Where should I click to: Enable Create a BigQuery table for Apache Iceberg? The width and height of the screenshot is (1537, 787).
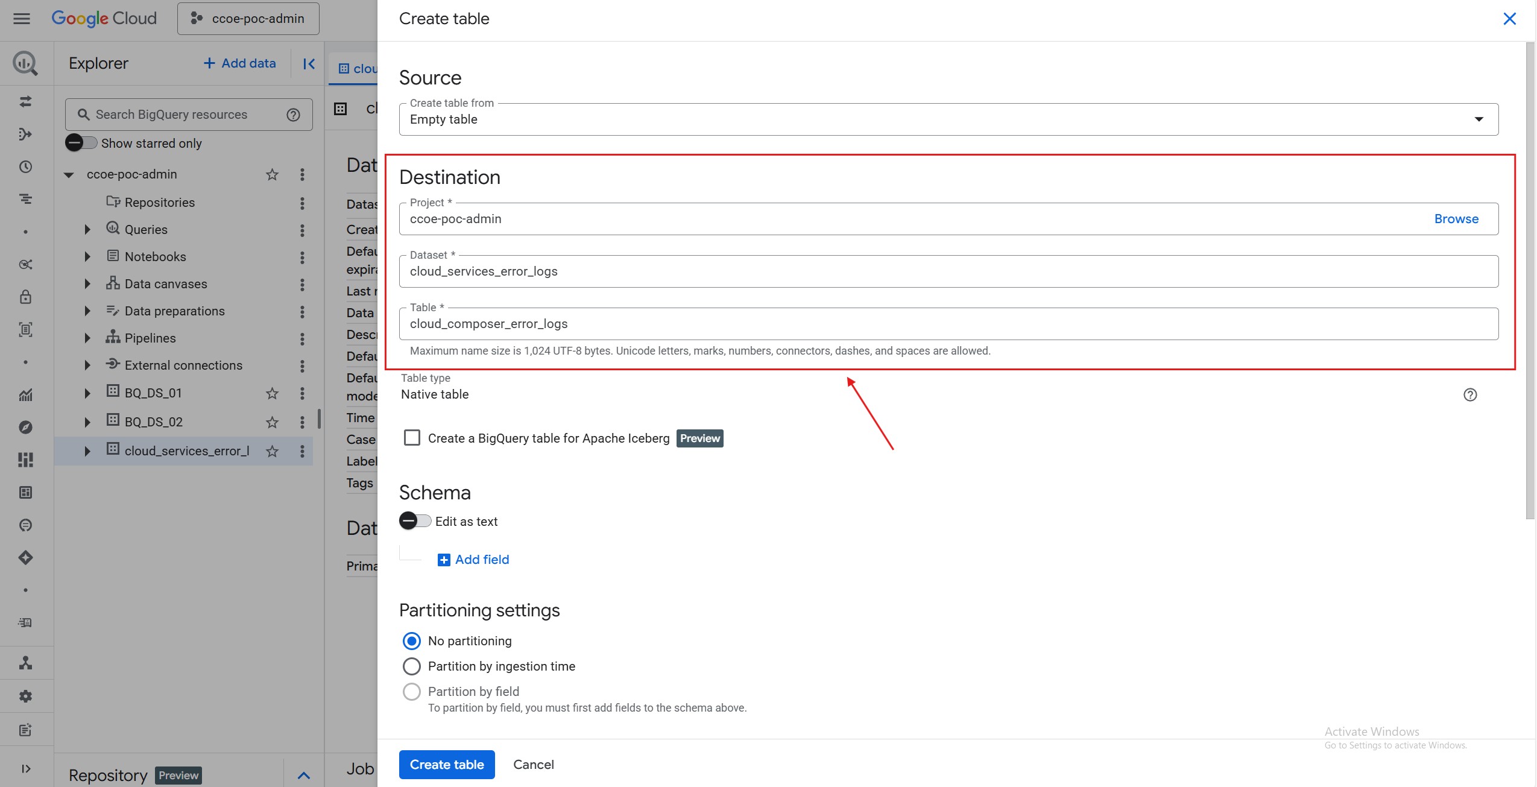412,438
